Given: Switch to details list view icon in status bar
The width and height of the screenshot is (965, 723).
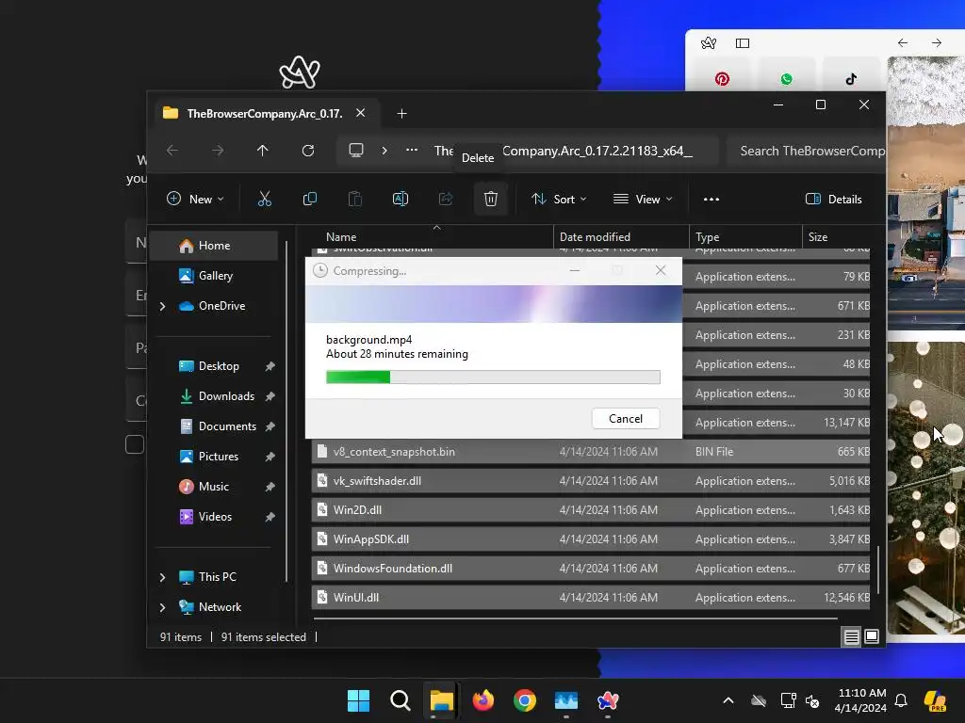Looking at the screenshot, I should (851, 637).
